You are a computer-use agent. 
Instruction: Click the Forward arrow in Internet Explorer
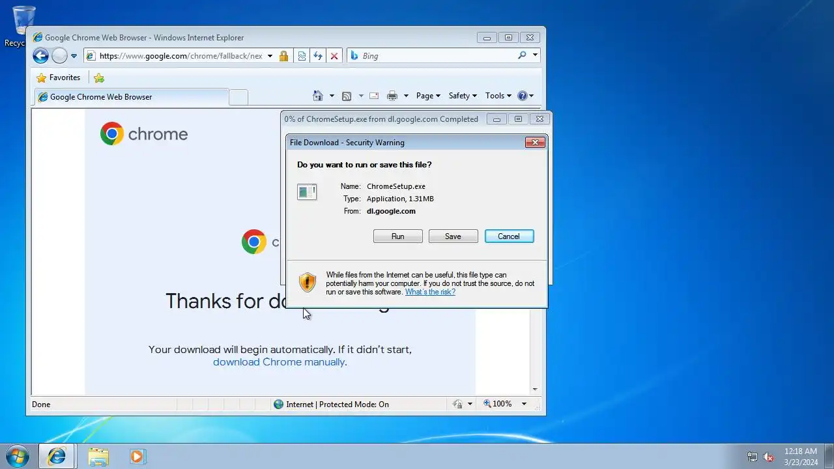click(x=59, y=56)
